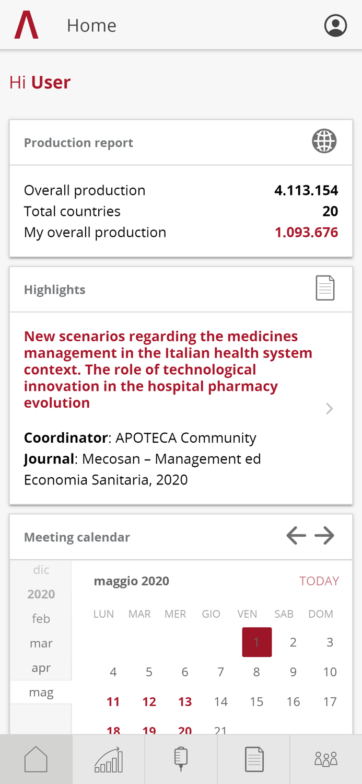Select month 'mag' in the sidebar

41,691
